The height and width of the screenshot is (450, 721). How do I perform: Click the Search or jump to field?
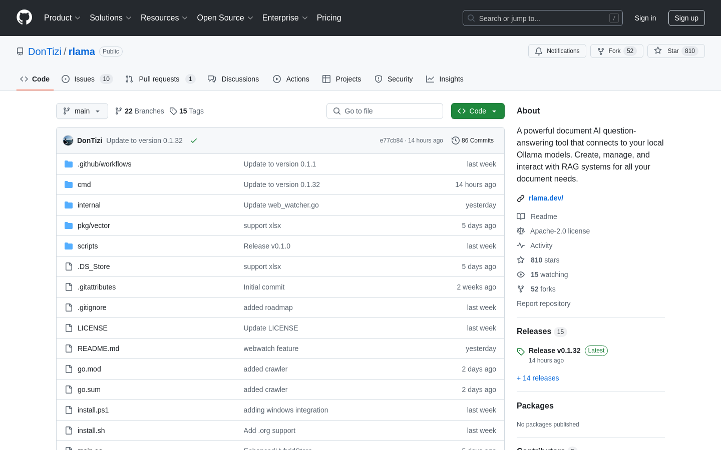(543, 18)
